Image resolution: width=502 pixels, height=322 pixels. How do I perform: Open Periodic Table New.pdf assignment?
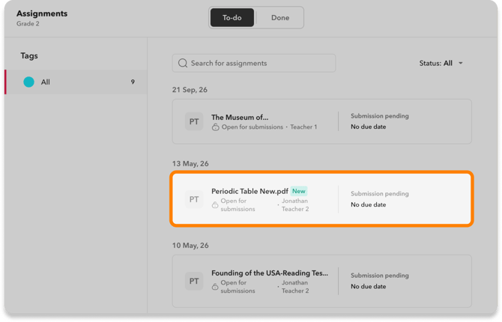click(321, 198)
